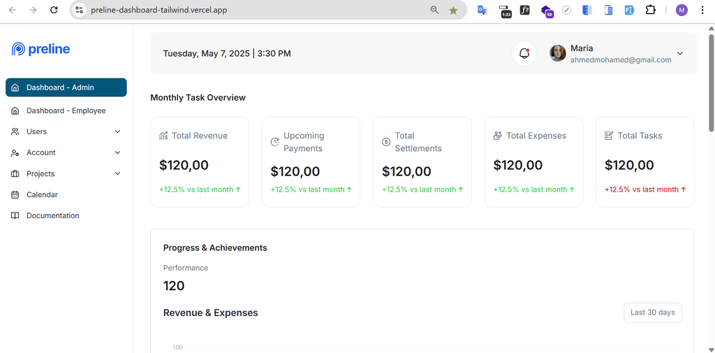
Task: Click the Monthly Task Overview heading
Action: tap(198, 98)
